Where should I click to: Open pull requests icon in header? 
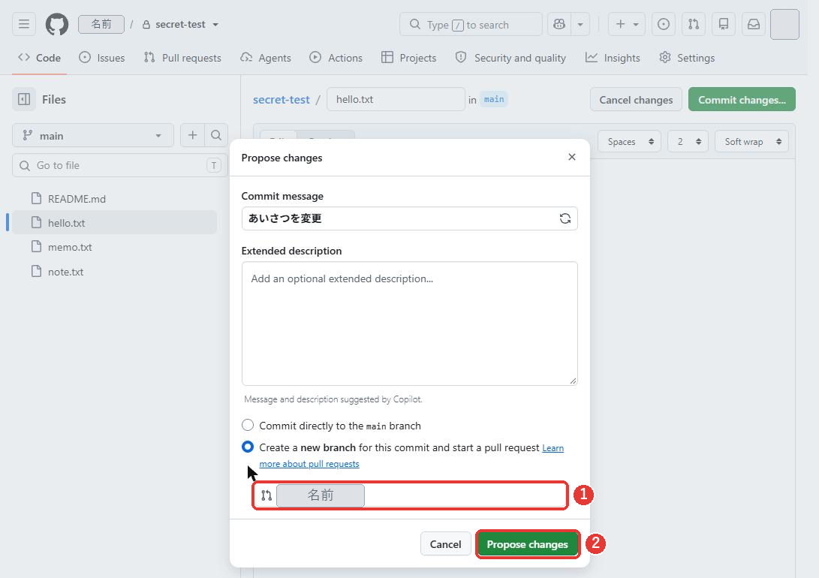point(694,24)
